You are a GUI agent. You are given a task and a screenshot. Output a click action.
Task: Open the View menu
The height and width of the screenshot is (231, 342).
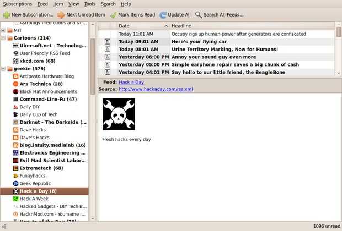click(x=74, y=4)
